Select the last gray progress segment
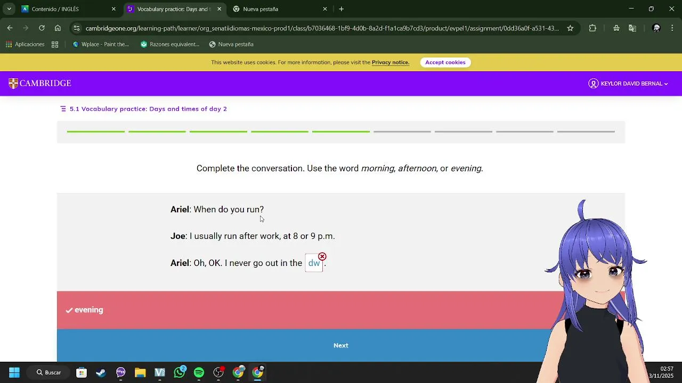 click(x=586, y=131)
